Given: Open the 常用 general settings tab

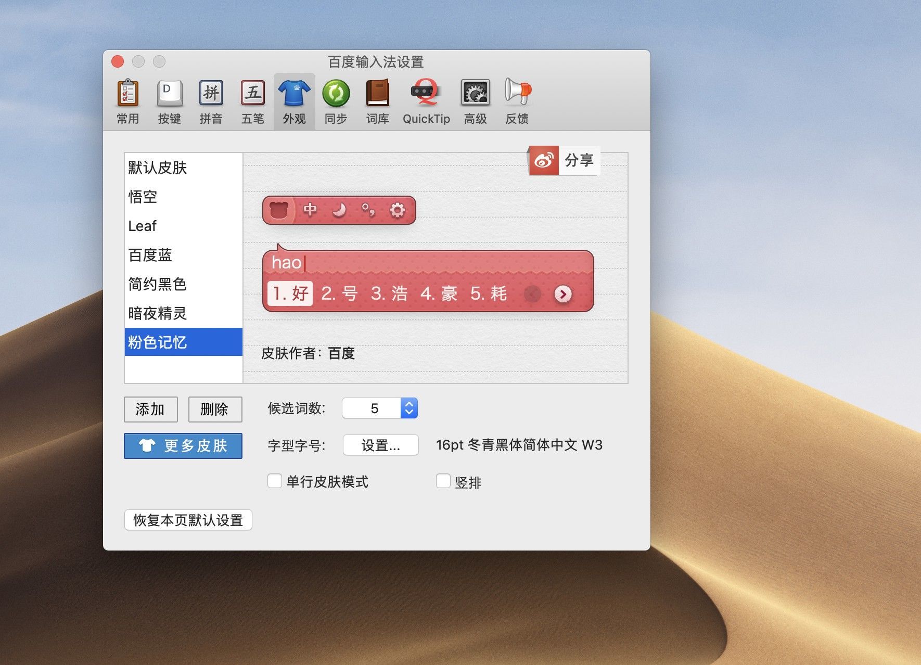Looking at the screenshot, I should (128, 102).
